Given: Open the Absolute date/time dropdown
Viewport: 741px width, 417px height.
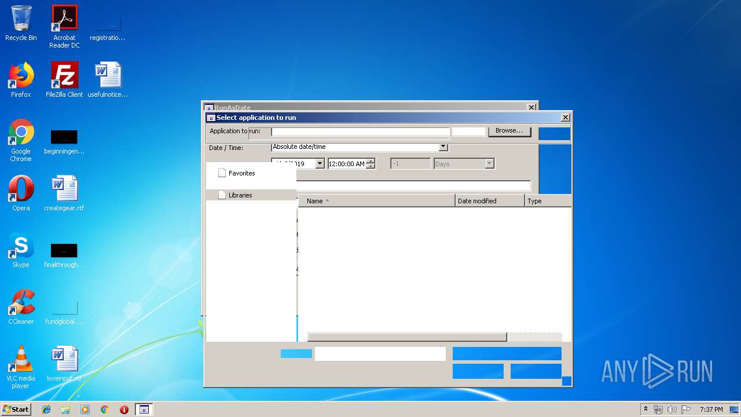Looking at the screenshot, I should 443,147.
